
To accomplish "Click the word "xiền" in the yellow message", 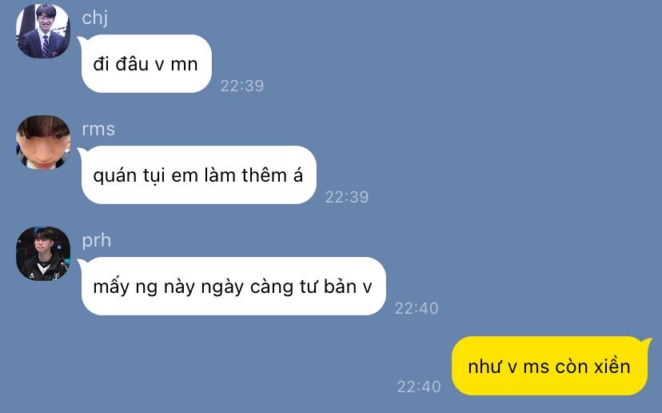I will click(x=612, y=366).
